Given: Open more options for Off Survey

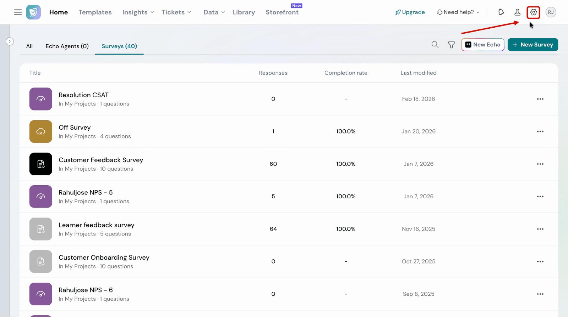Looking at the screenshot, I should (540, 131).
